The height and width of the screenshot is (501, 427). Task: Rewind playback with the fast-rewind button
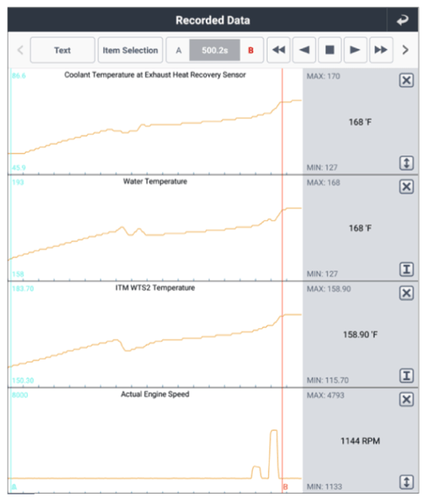(x=278, y=50)
